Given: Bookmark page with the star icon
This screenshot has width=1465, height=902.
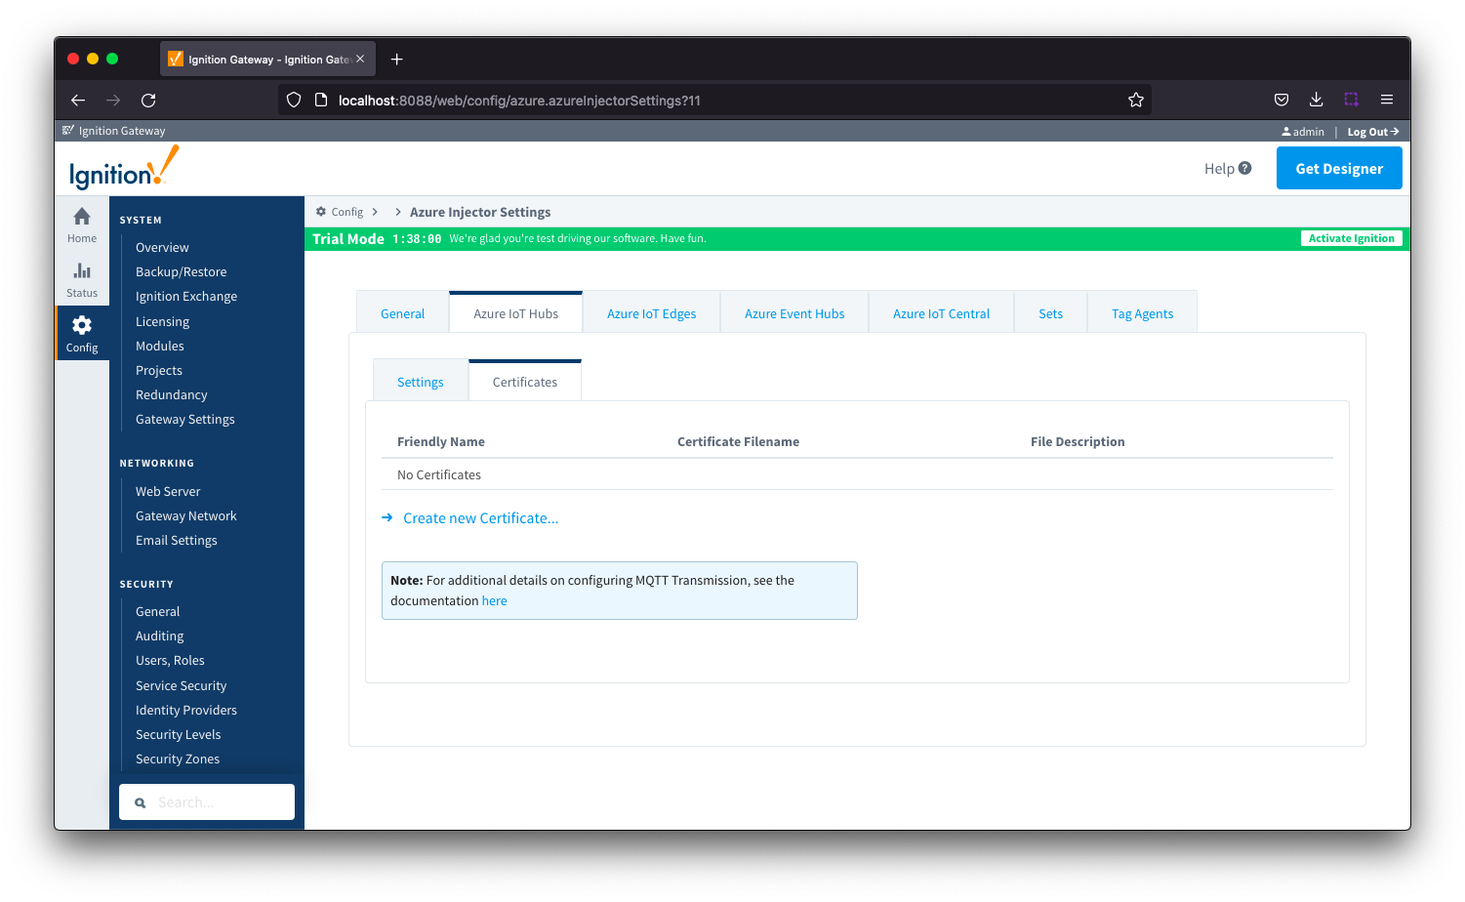Looking at the screenshot, I should click(1135, 100).
